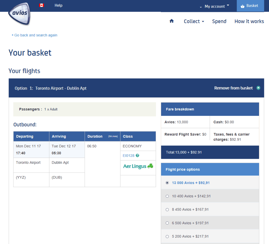Open flight details via the EI0128 link
This screenshot has height=244, width=269.
coord(128,156)
